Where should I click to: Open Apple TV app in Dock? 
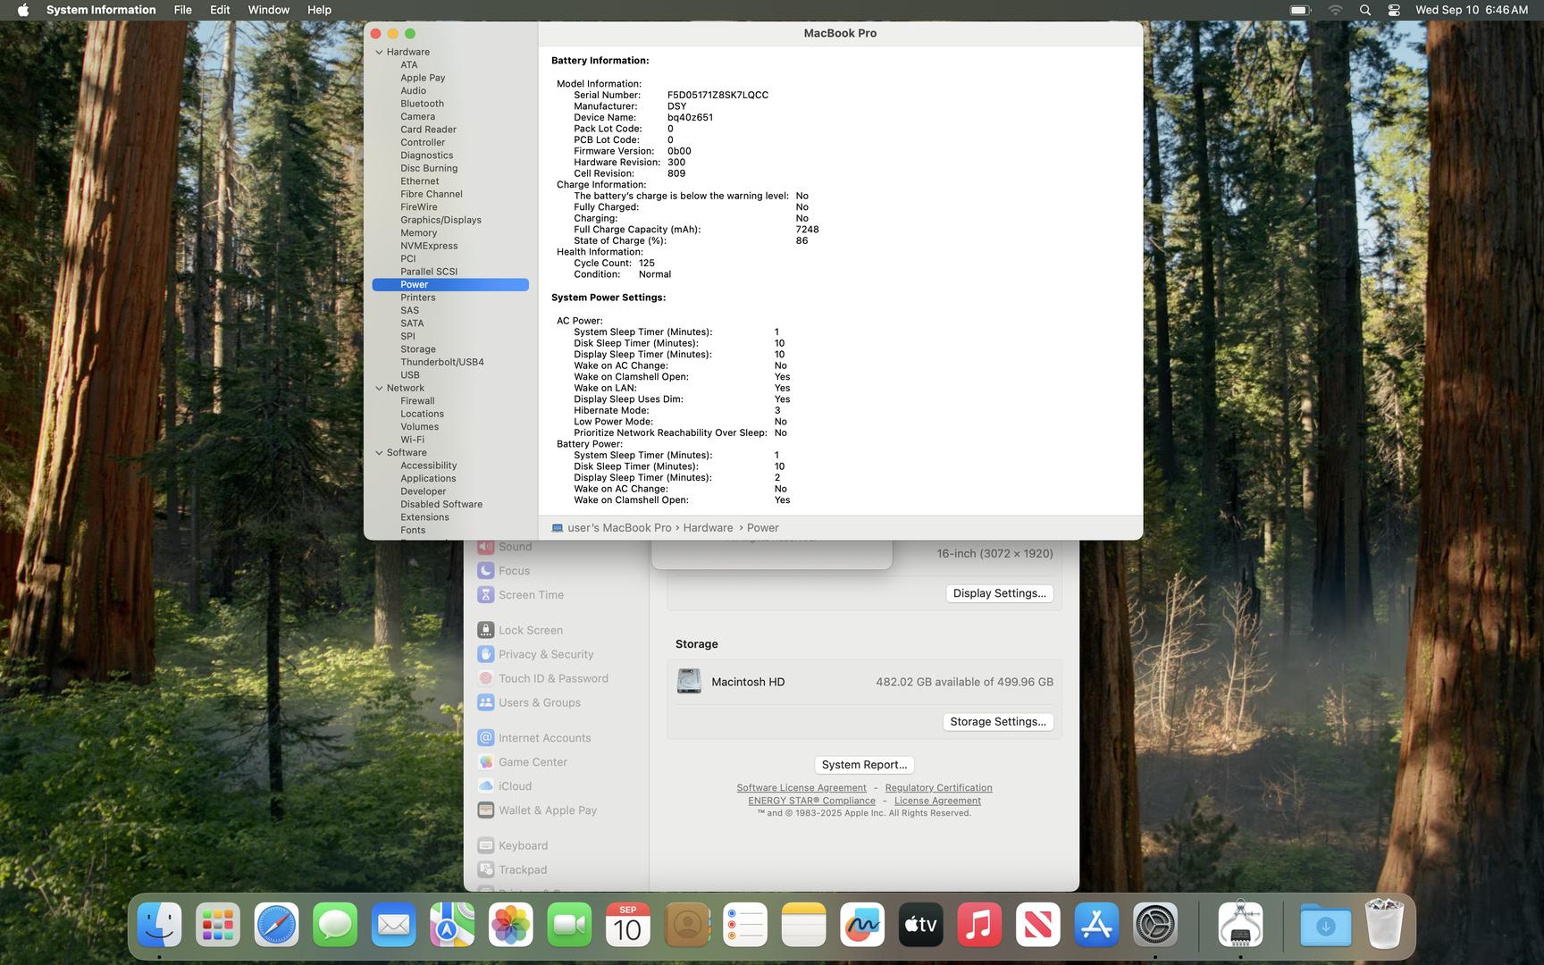(921, 925)
